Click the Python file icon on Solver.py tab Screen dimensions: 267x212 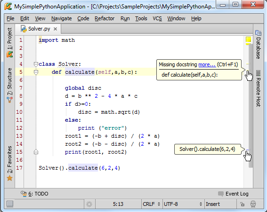coord(24,29)
